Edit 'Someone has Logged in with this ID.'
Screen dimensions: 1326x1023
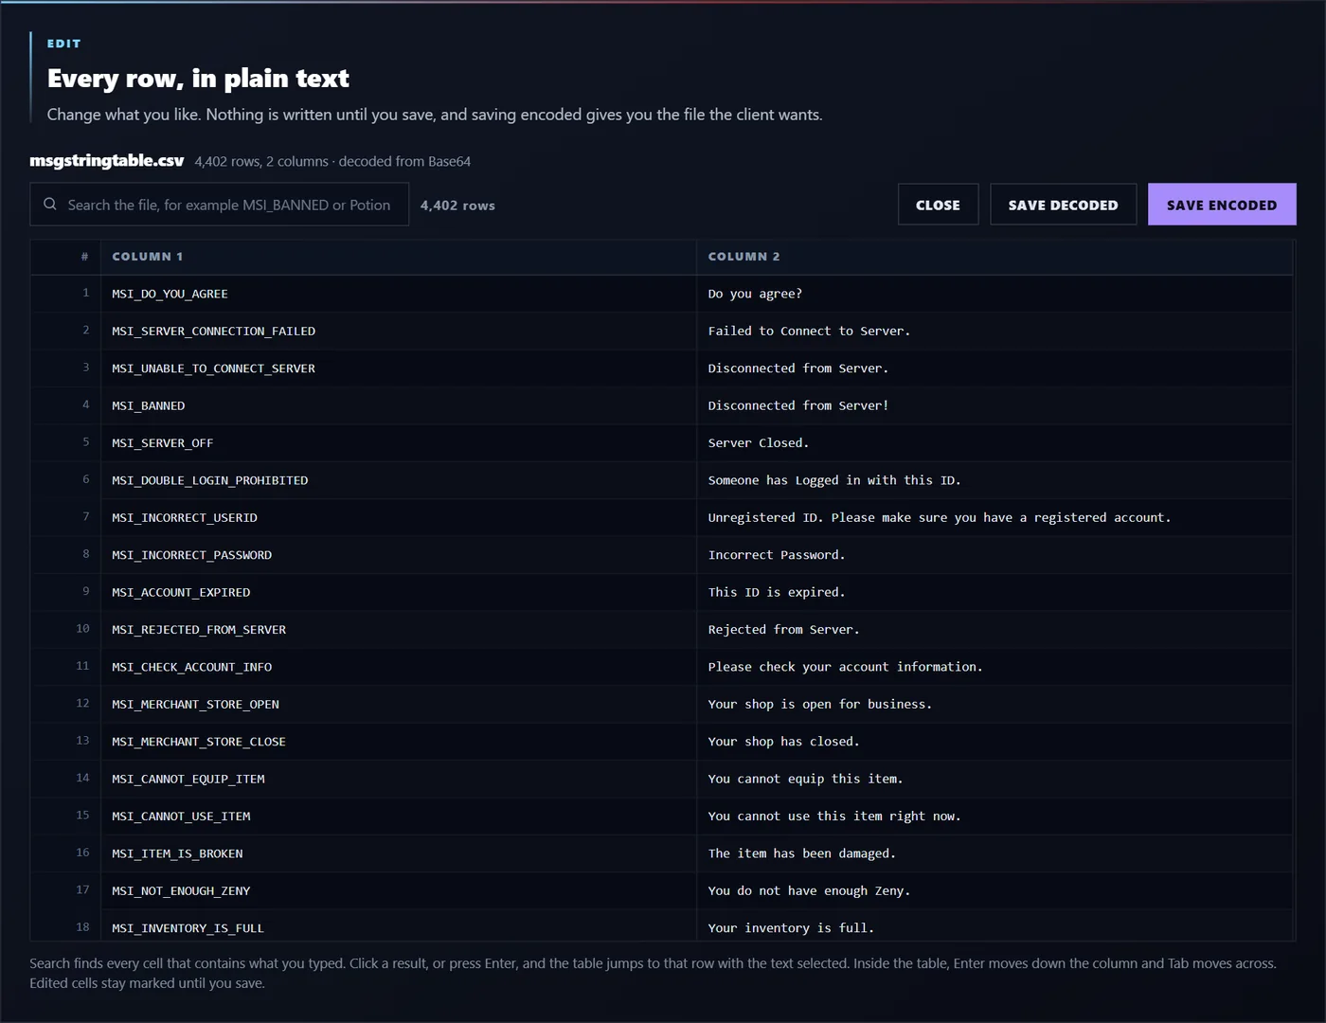(994, 480)
